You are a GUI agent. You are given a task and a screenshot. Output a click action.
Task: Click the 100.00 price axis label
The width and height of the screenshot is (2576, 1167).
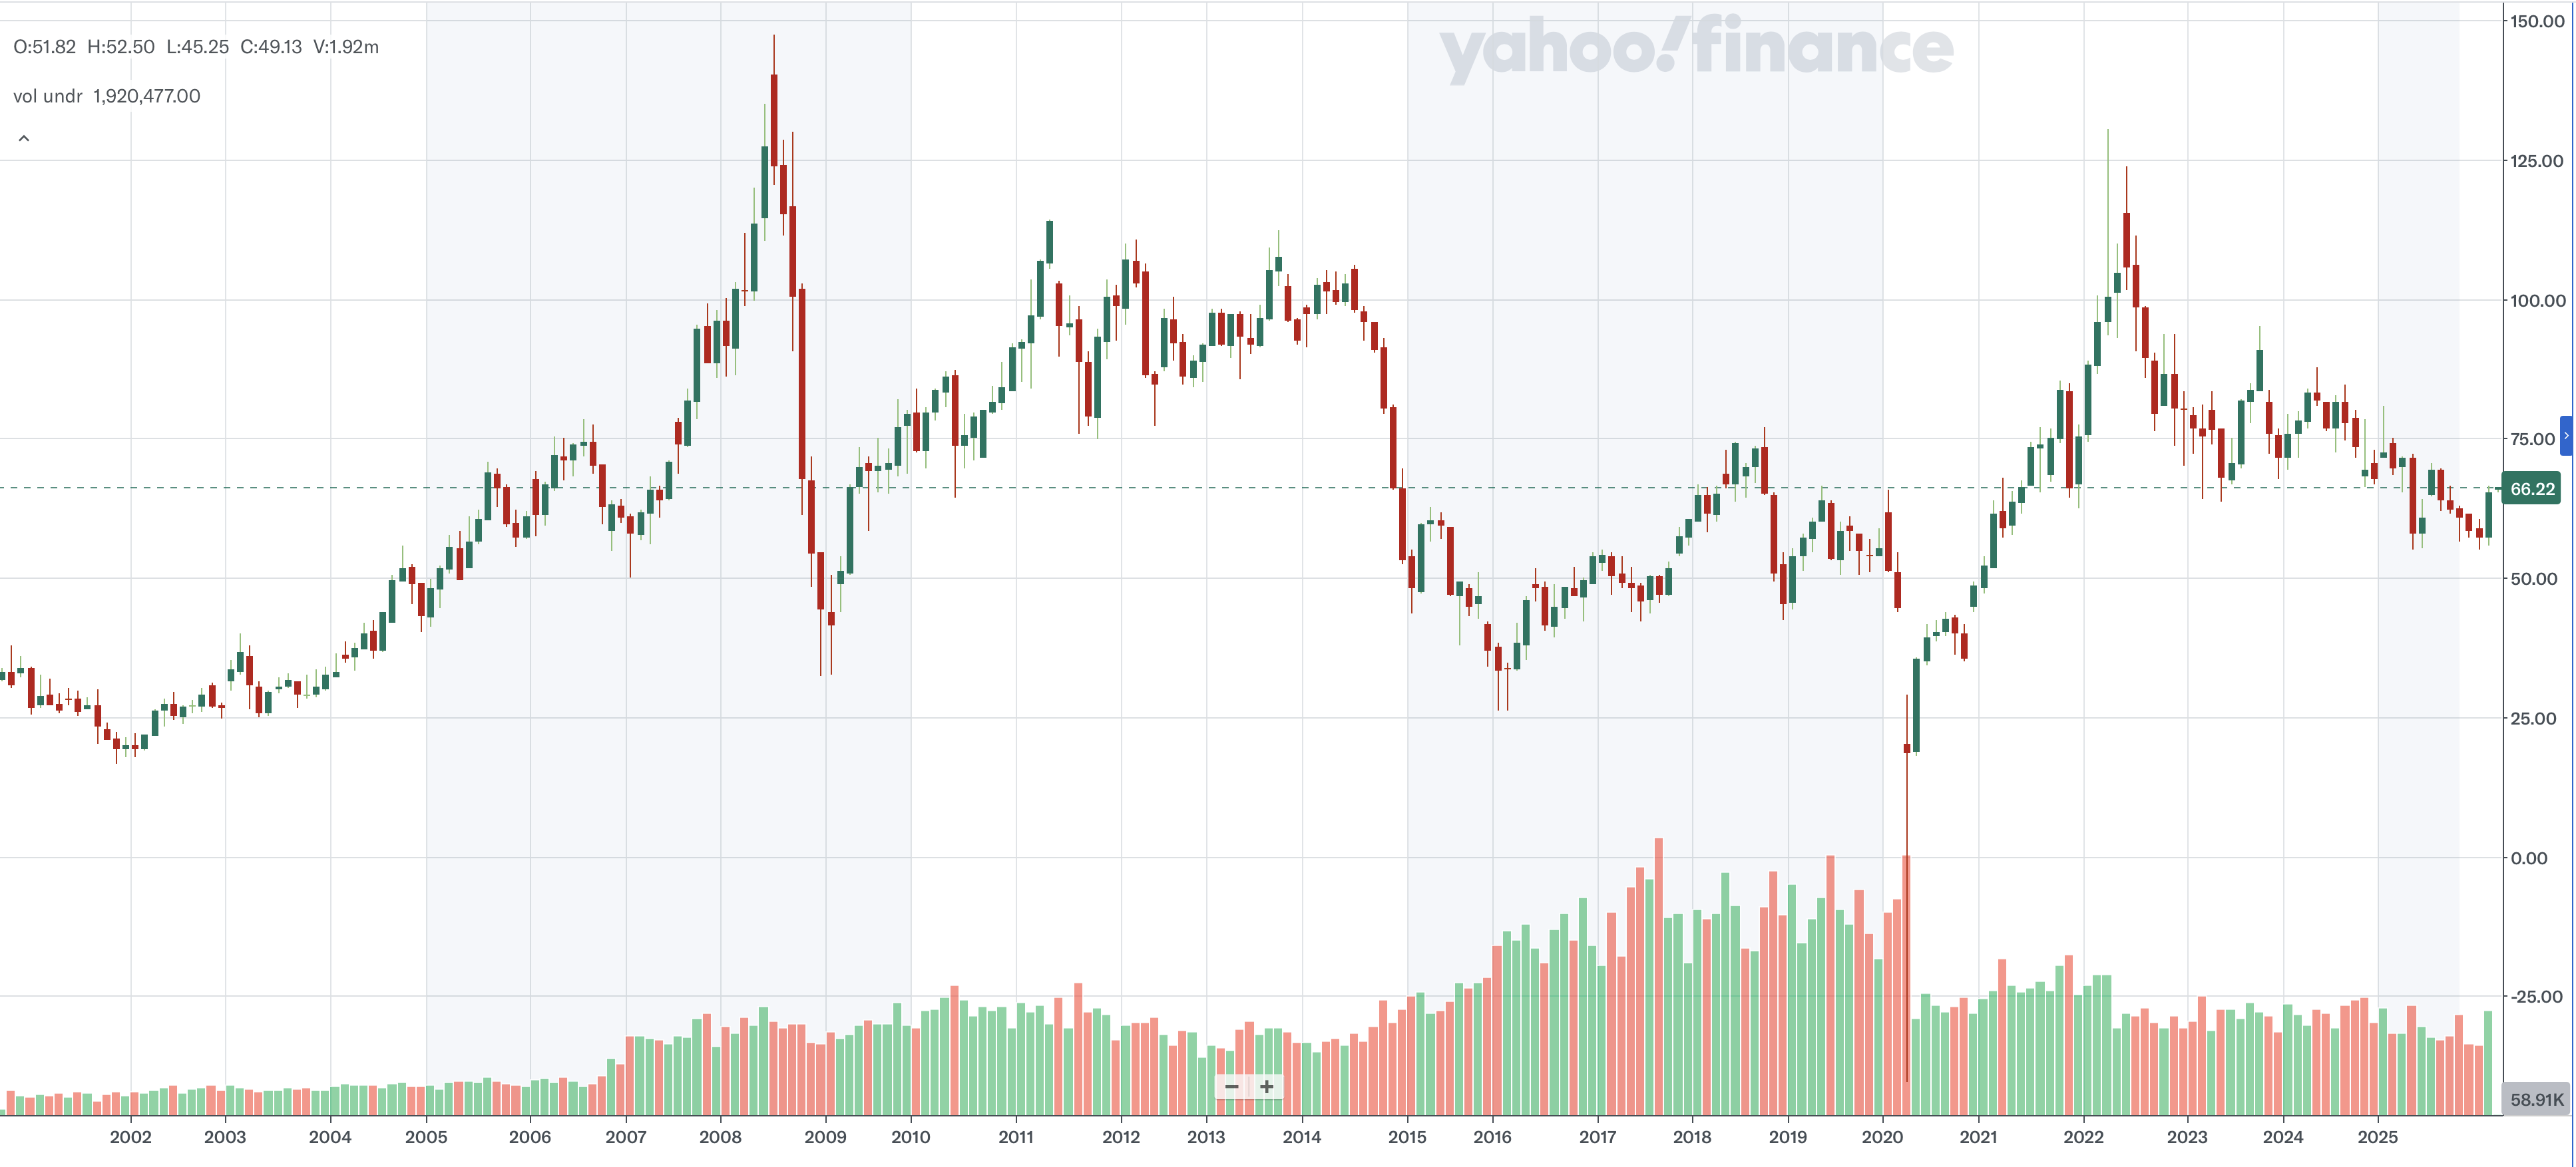[2537, 301]
